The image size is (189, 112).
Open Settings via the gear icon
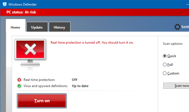click(177, 27)
